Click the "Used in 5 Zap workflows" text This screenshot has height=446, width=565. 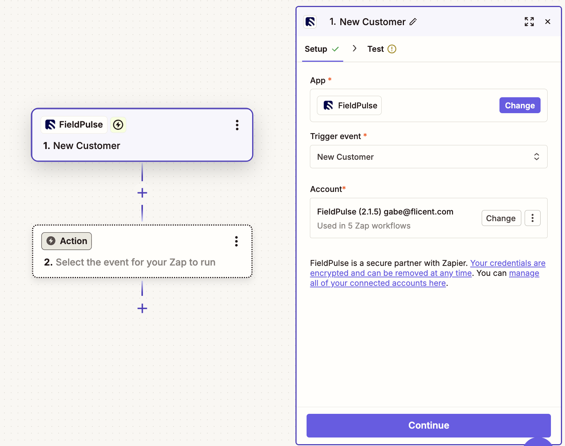coord(364,226)
